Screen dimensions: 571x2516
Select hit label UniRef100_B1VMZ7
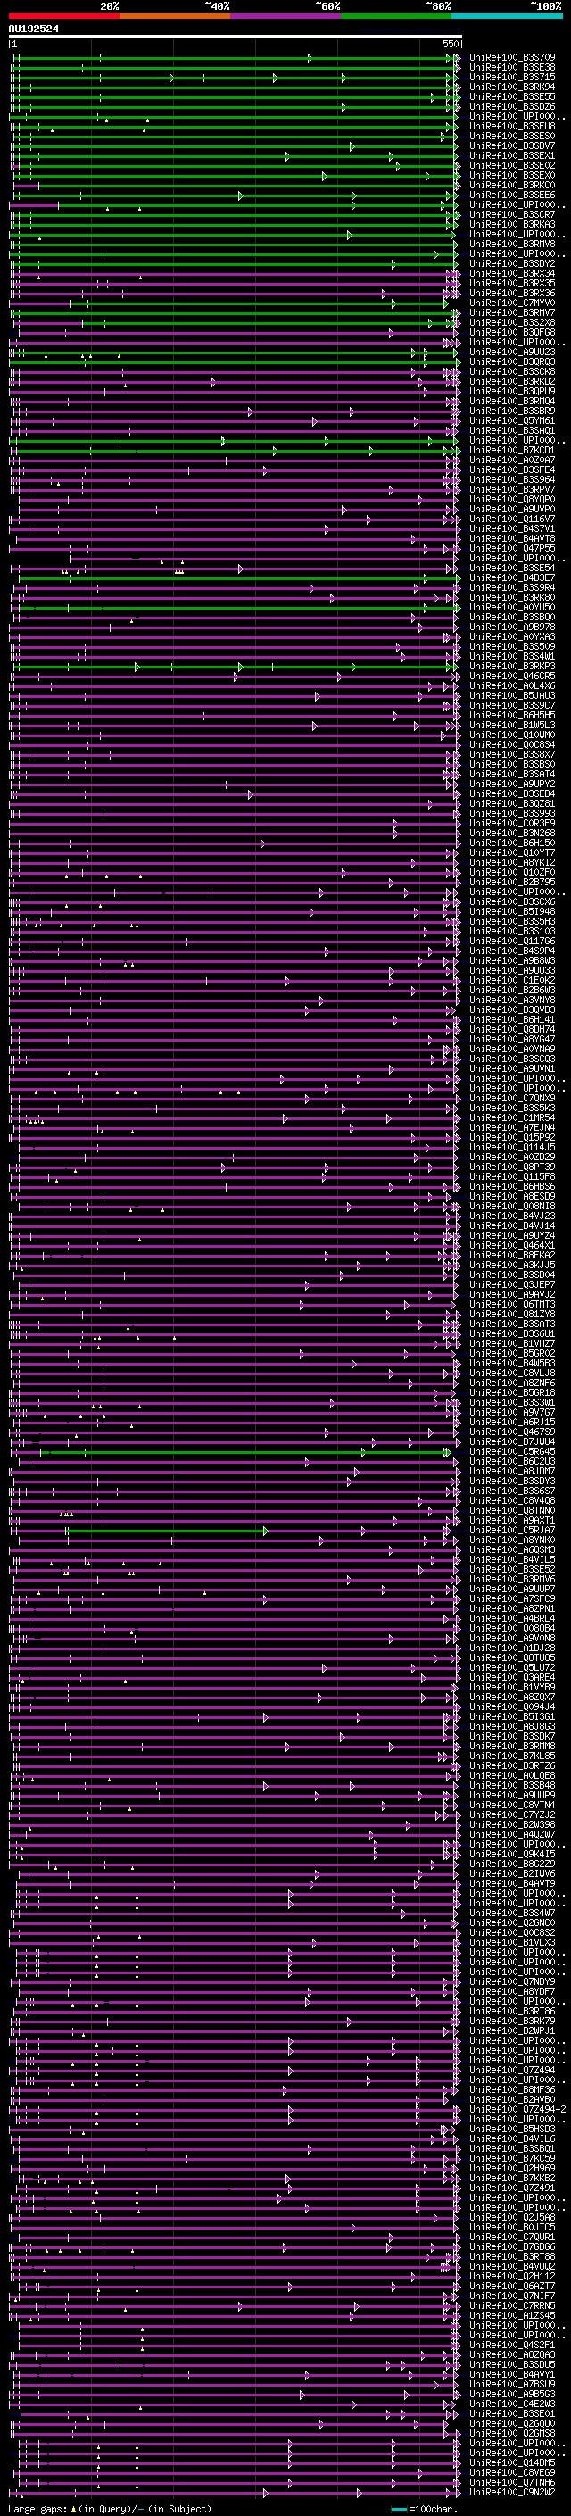[512, 1343]
